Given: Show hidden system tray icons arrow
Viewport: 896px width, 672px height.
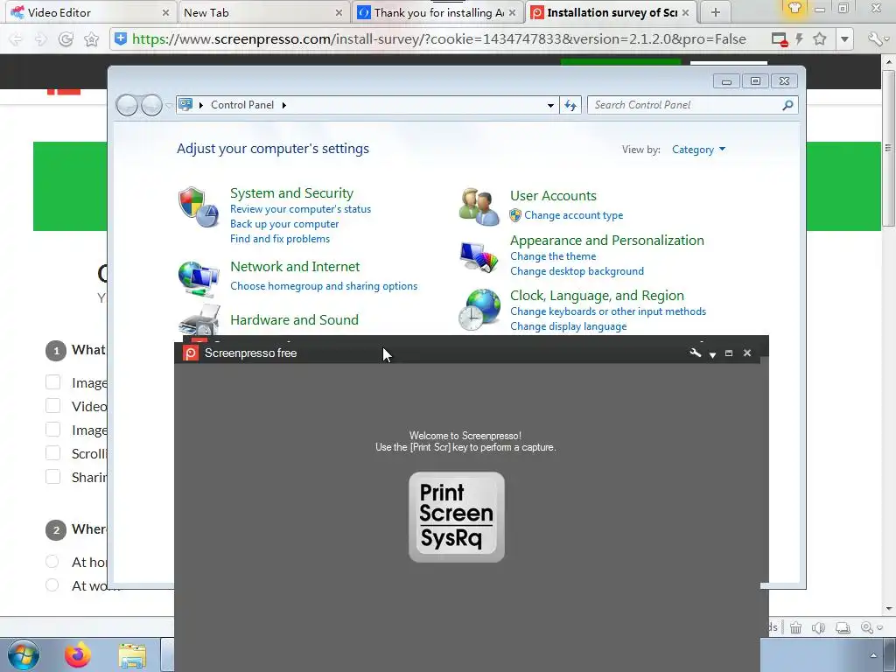Looking at the screenshot, I should point(873,655).
